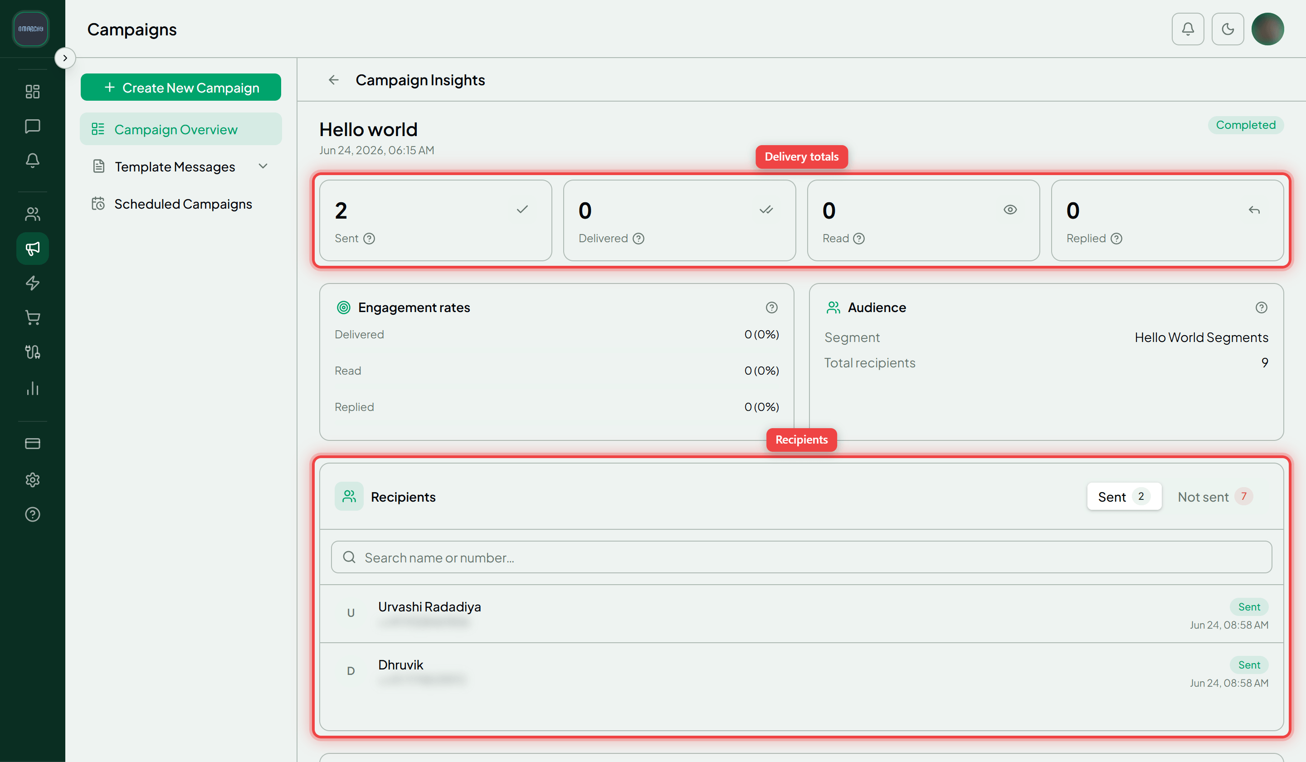Open the contacts people icon in sidebar
This screenshot has height=762, width=1306.
pos(33,214)
